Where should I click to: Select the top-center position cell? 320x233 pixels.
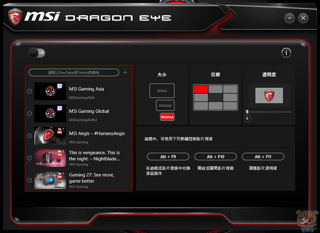pos(215,89)
